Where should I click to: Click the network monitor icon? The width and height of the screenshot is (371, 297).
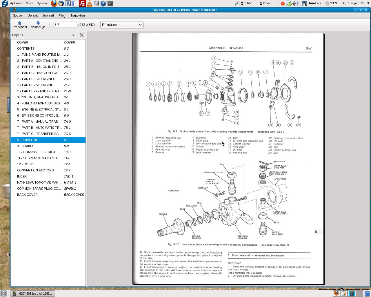point(237,3)
